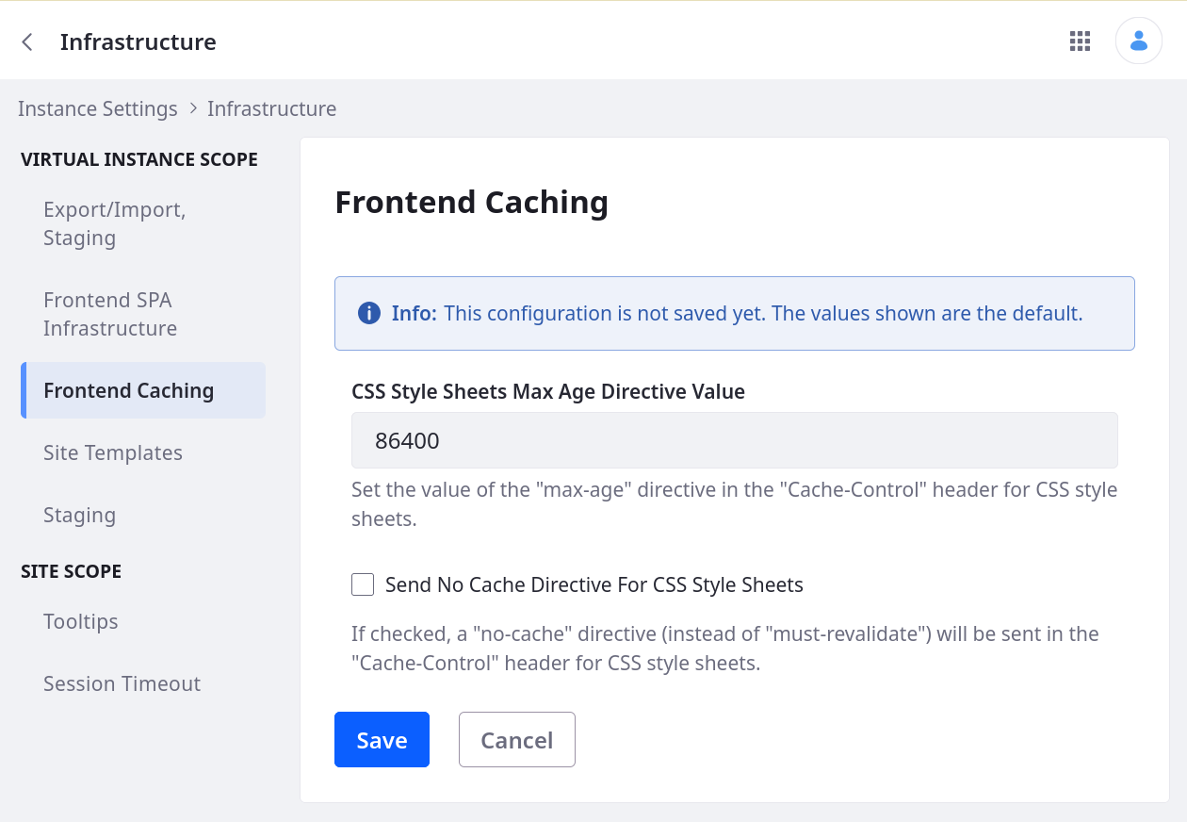
Task: Open Site Templates settings
Action: coord(113,452)
